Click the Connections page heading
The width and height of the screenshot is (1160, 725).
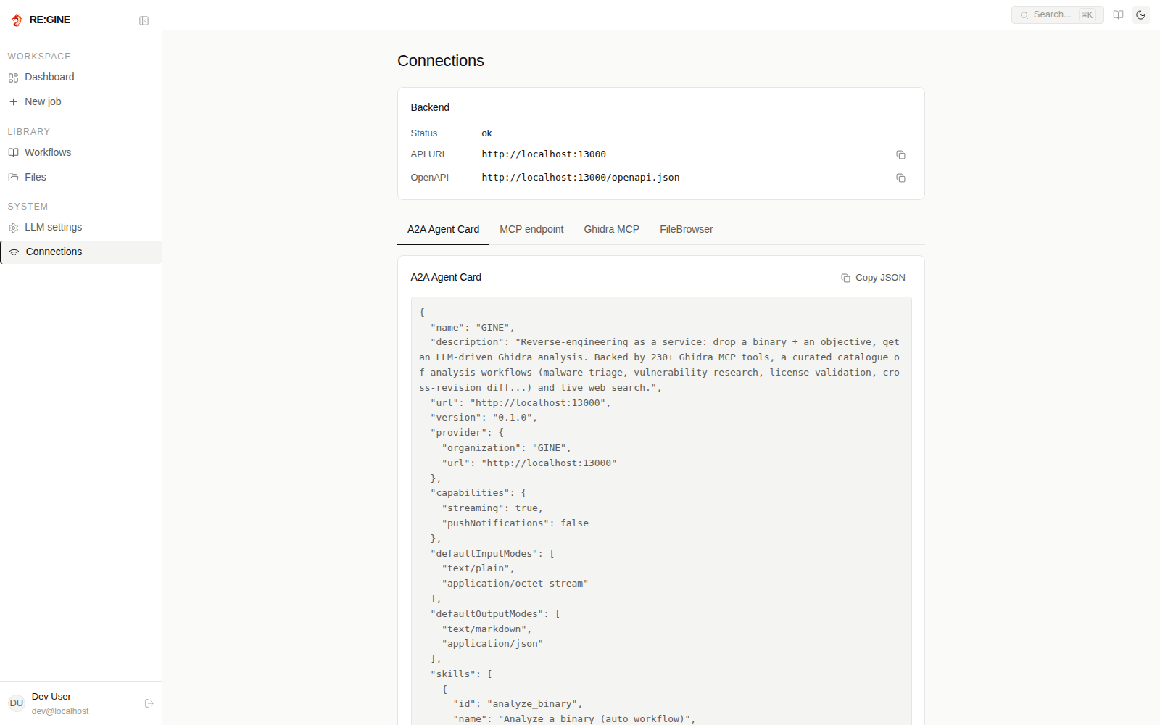coord(441,61)
